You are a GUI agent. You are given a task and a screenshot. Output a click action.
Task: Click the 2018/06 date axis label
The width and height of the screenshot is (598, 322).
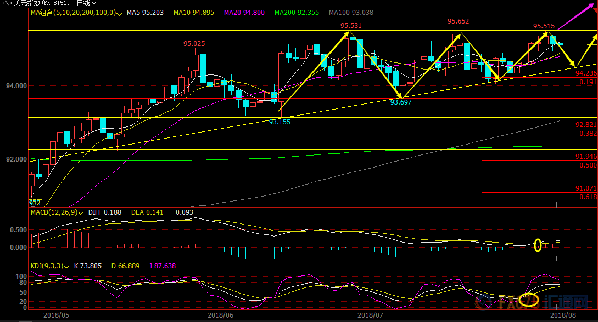click(x=221, y=315)
